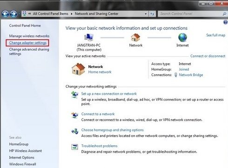Click the homegroup sharing options icon

(x=74, y=131)
